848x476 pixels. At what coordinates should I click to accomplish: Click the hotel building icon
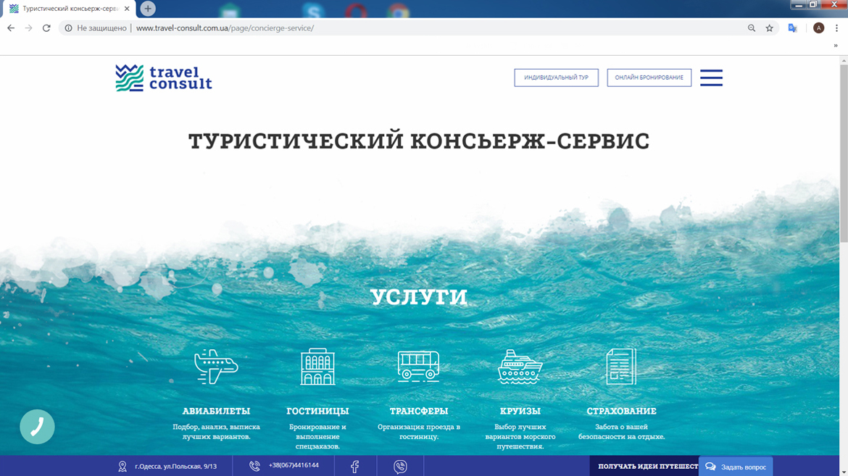click(x=317, y=366)
